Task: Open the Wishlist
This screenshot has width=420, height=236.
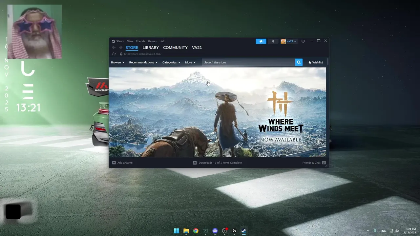Action: pos(315,62)
